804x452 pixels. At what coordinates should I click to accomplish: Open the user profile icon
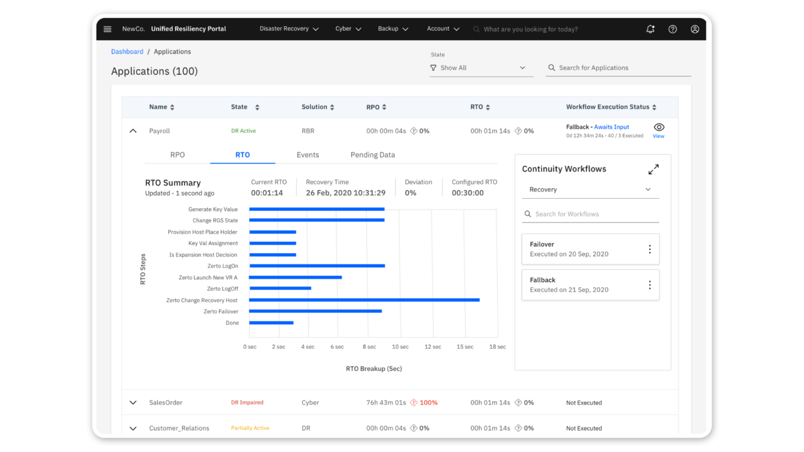[x=695, y=29]
